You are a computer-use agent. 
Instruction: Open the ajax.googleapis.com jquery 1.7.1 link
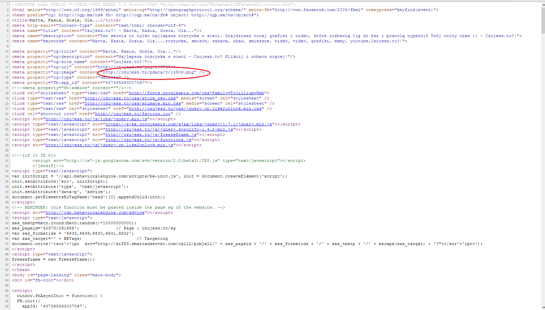(x=189, y=124)
